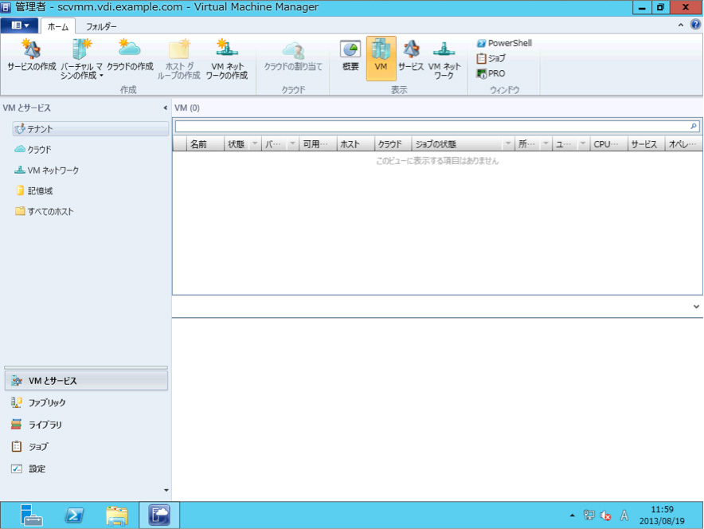Click Assign Cloud (クラウドの割り当て) icon

293,50
